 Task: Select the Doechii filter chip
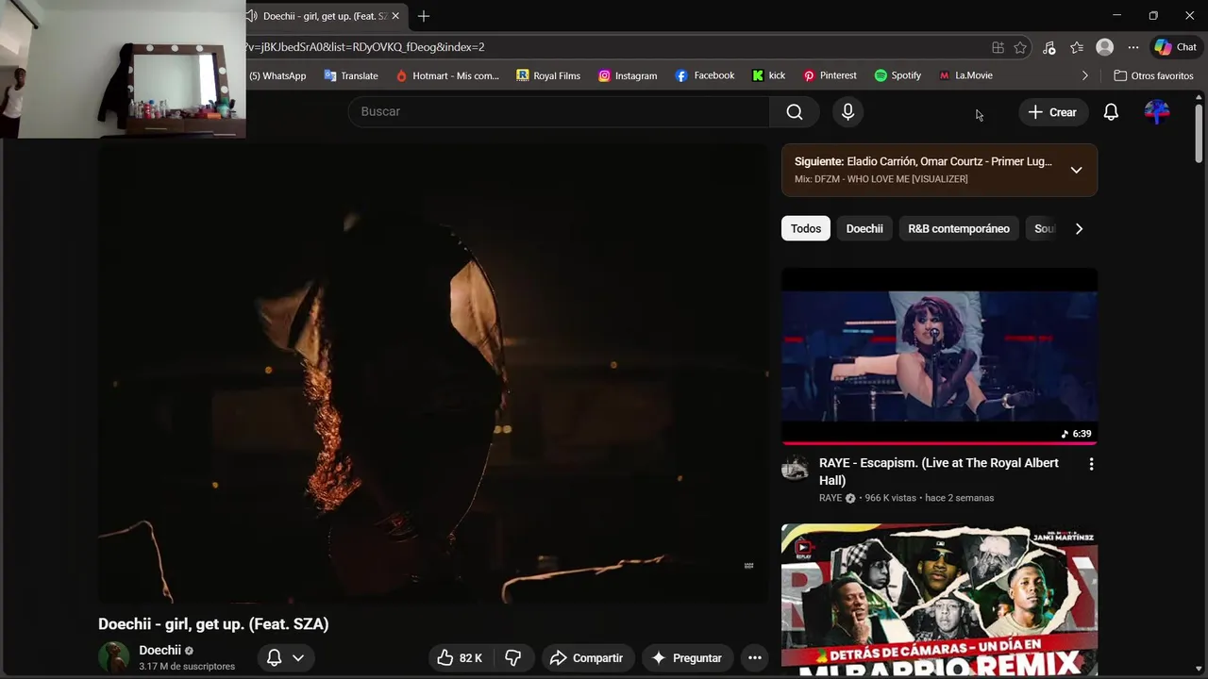[x=864, y=229]
